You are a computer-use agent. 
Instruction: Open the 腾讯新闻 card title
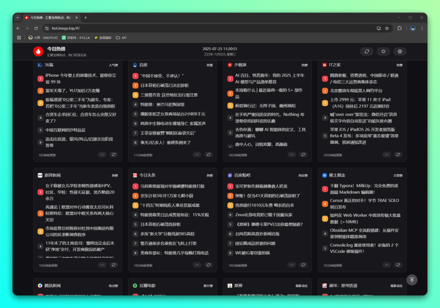click(x=53, y=286)
